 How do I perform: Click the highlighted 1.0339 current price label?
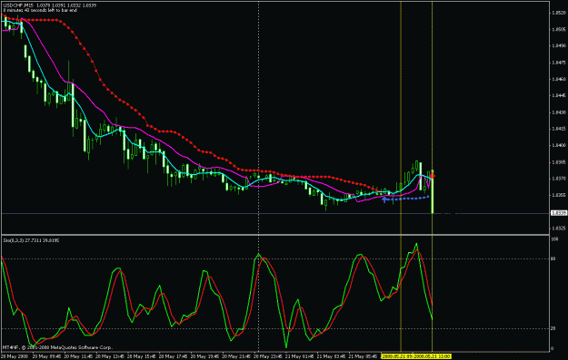click(x=559, y=213)
